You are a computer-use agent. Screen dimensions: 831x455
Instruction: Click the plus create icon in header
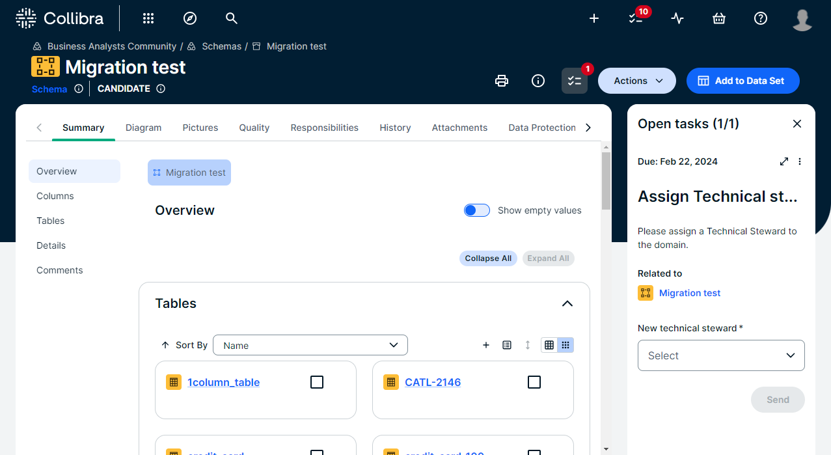[594, 18]
